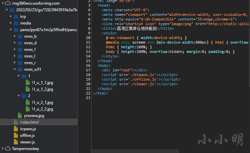Collapse the img360wcs.soufunimg.com domain node
Screen dimensions: 250x153
click(x=3, y=3)
